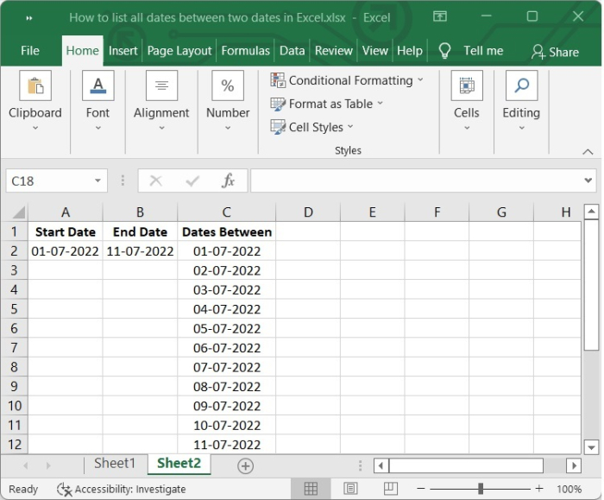Screen dimensions: 604x500
Task: Click the Insert Function fx icon
Action: coord(229,180)
